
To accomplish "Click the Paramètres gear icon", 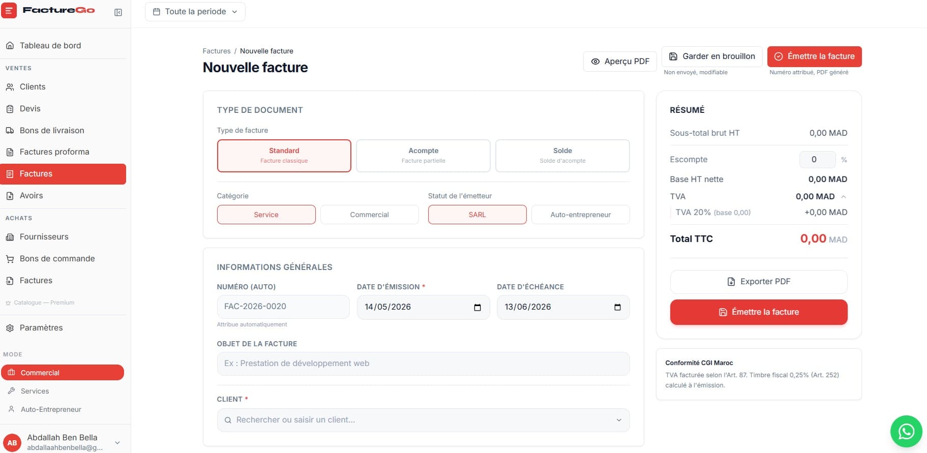I will pyautogui.click(x=10, y=328).
